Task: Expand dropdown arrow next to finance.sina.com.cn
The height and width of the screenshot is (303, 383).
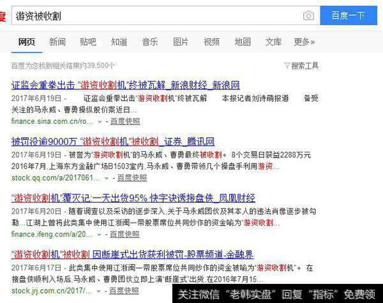Action: tap(100, 122)
